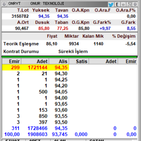Click the ONUR TEKNOLOJI company name
This screenshot has height=141, width=141.
(47, 4)
